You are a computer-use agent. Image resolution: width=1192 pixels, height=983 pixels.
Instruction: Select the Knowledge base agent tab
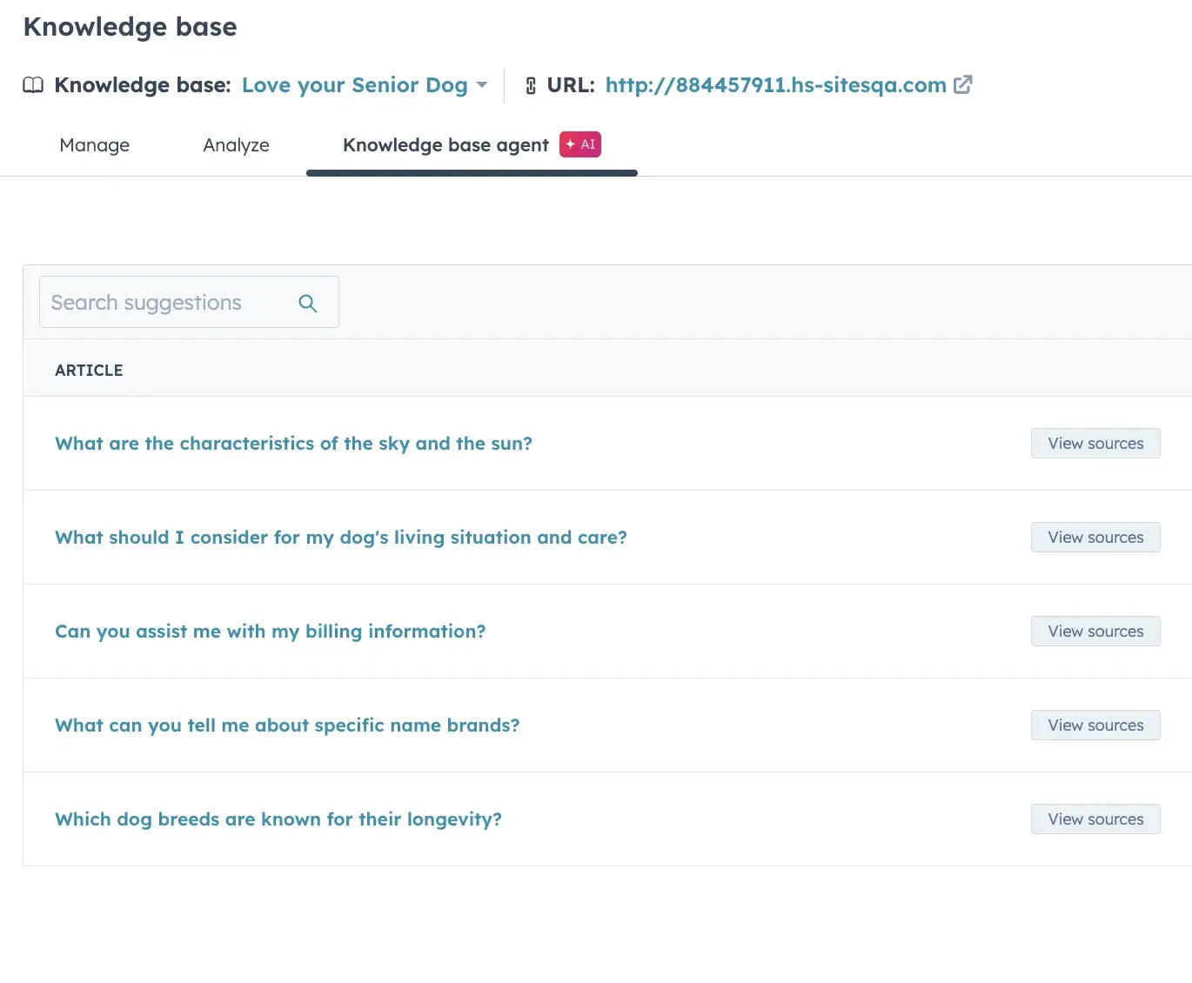[445, 145]
